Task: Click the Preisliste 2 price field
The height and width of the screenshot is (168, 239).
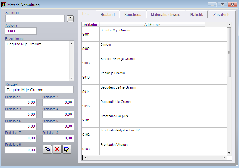Action: [58, 103]
